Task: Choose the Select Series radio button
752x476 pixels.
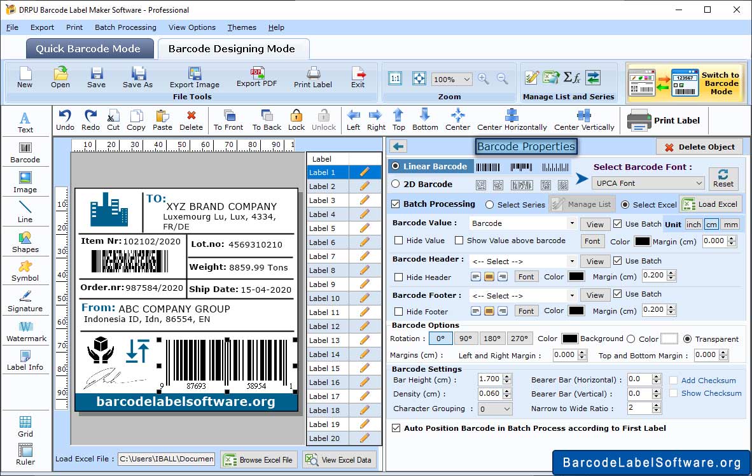Action: [x=489, y=205]
